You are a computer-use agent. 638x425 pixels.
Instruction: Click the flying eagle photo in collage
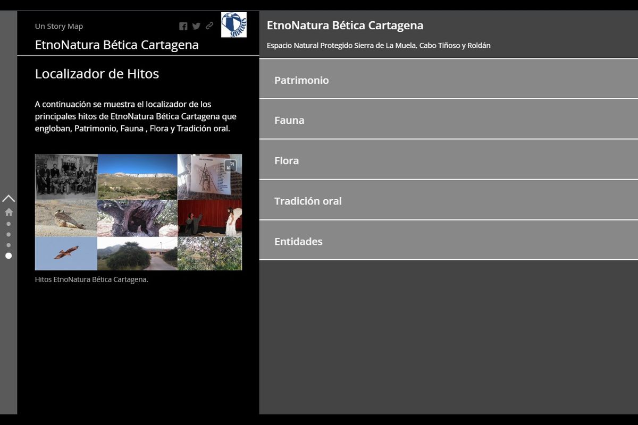click(x=66, y=253)
